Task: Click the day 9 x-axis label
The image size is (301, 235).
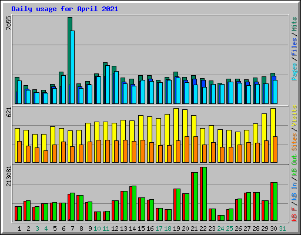Action: pos(90,229)
